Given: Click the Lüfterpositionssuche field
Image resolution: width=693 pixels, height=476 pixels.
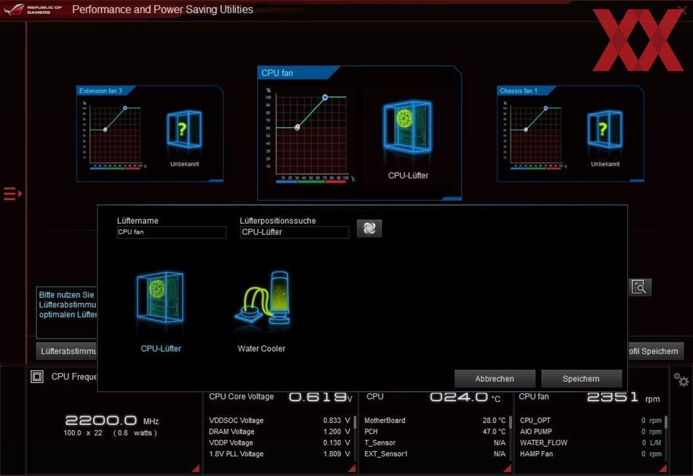Looking at the screenshot, I should [295, 232].
